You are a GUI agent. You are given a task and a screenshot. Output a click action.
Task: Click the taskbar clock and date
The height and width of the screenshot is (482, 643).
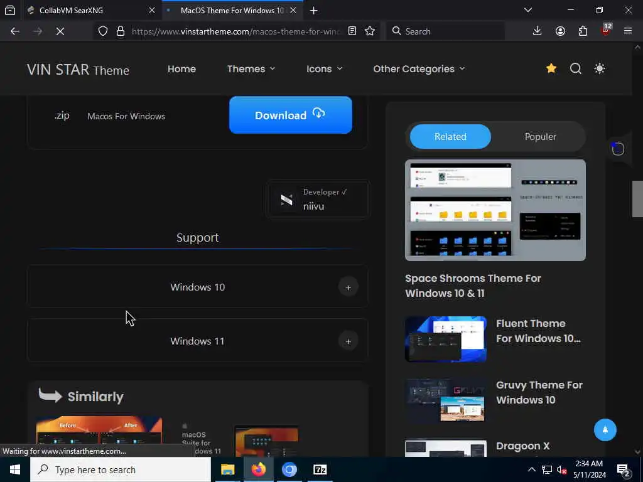pos(589,469)
